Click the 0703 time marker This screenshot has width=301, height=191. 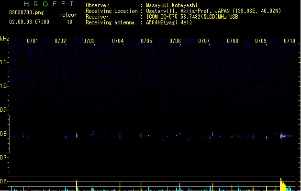tap(89, 41)
